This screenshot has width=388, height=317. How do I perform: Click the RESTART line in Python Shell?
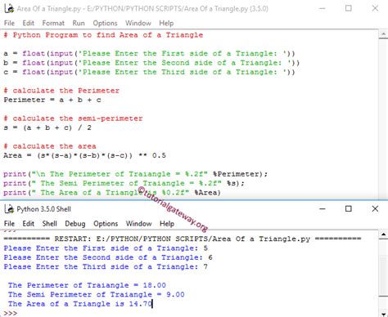click(183, 239)
